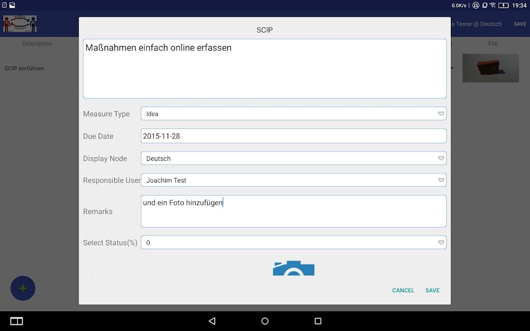Open the Display Node dropdown showing Deutsch
This screenshot has height=331, width=530.
point(293,158)
